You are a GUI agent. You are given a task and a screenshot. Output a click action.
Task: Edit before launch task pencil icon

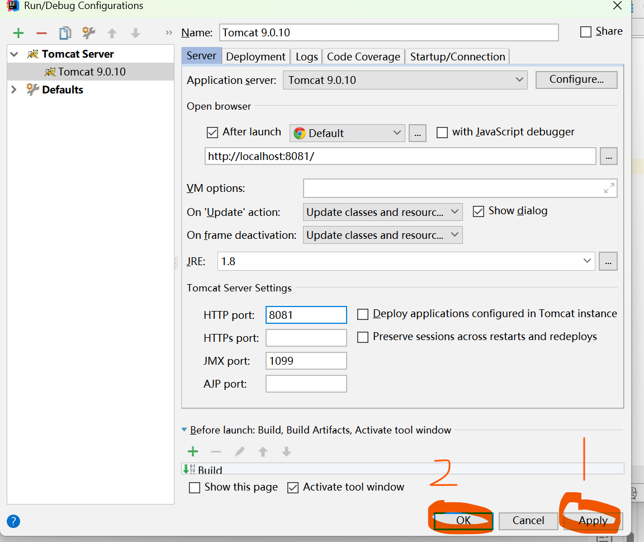click(239, 451)
